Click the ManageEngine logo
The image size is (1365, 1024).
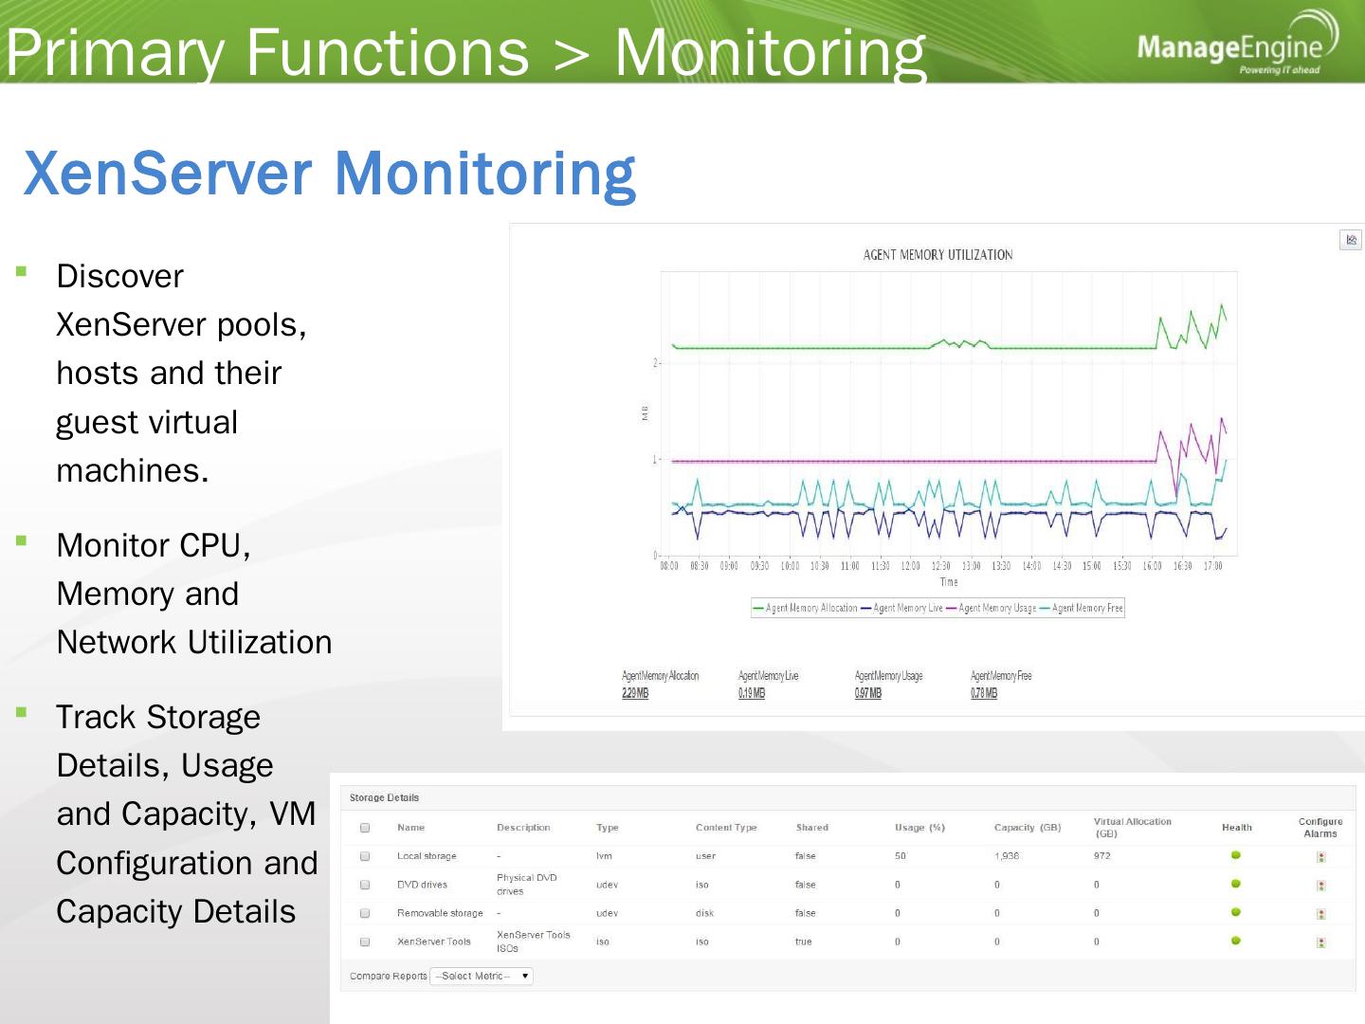pyautogui.click(x=1238, y=45)
